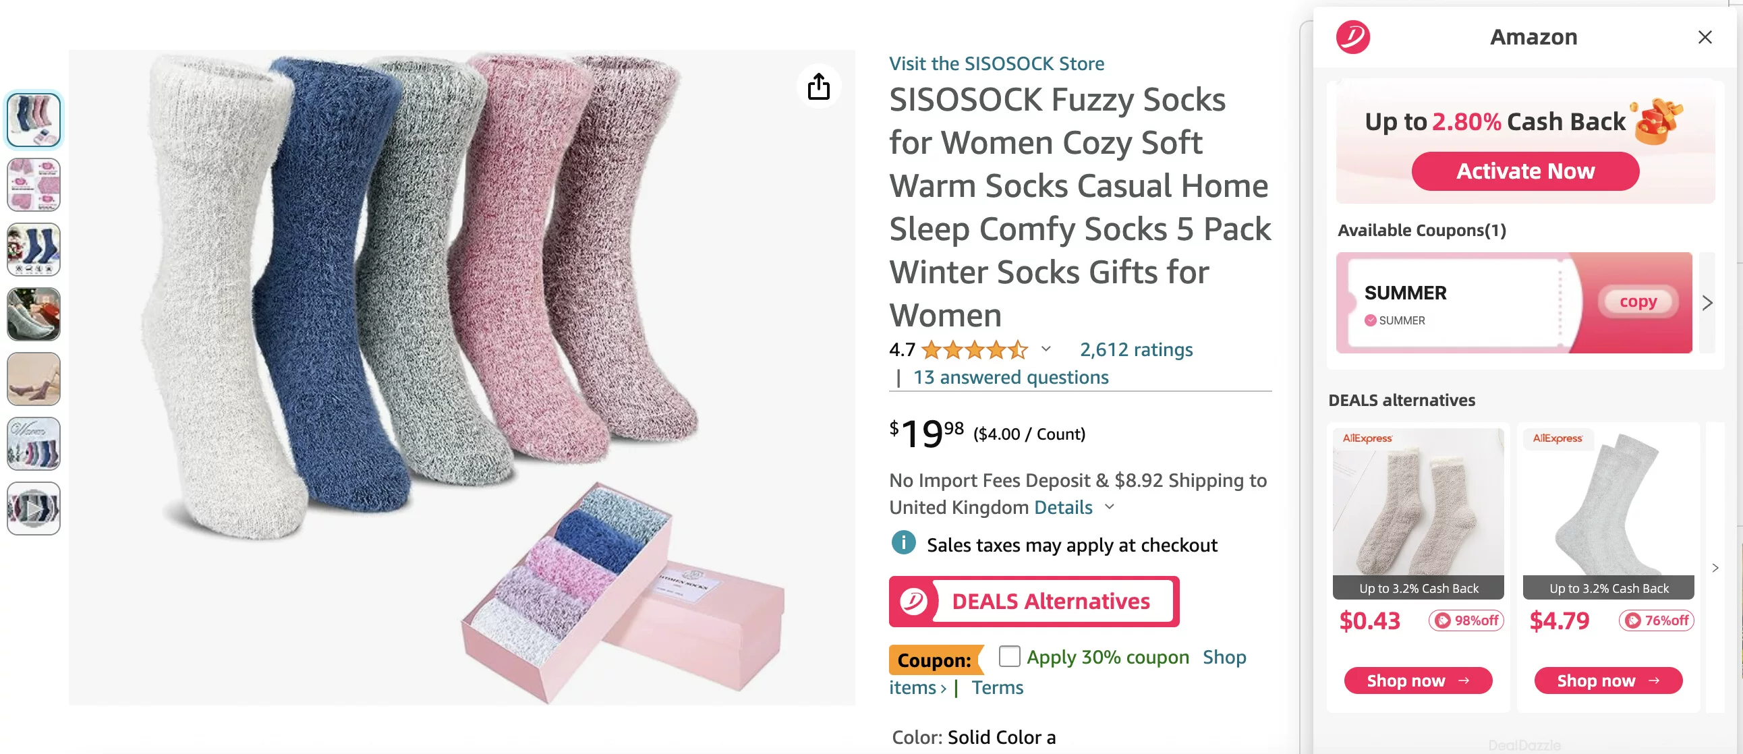Open the SISOSOCK Store link

996,63
